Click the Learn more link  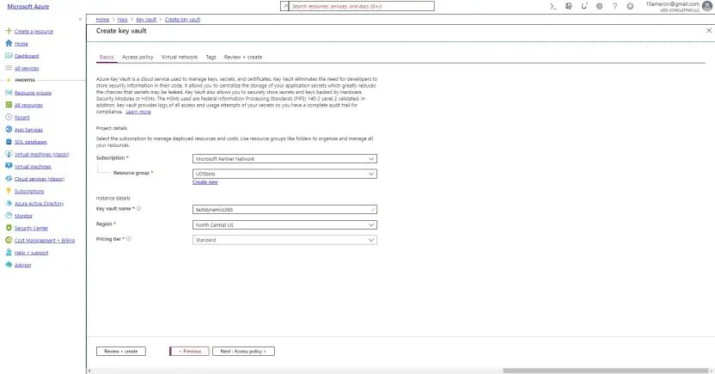click(x=138, y=112)
